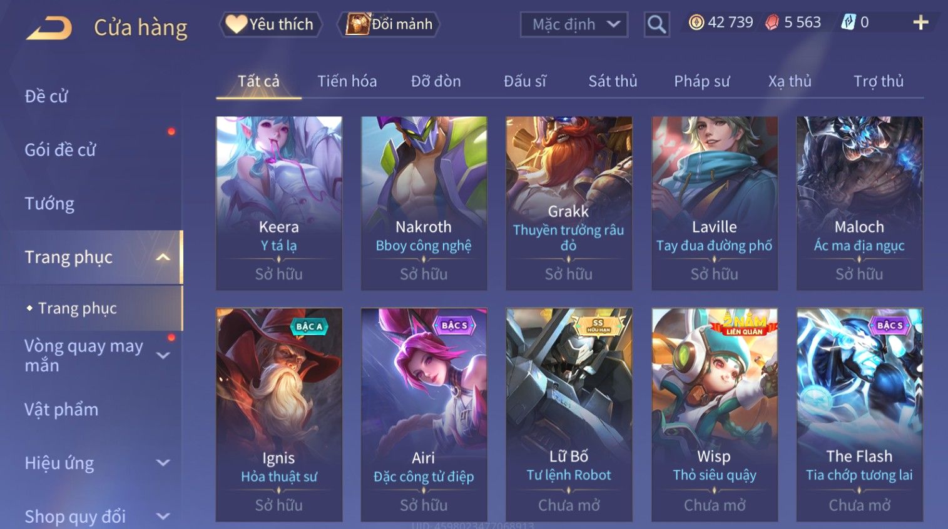Open Đổi mảnh chest exchange
The height and width of the screenshot is (529, 948).
pyautogui.click(x=389, y=24)
